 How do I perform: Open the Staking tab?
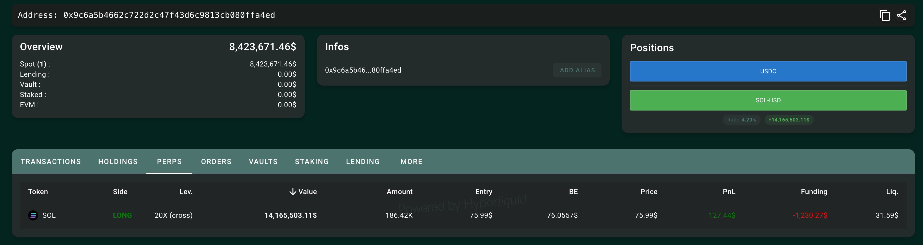[x=312, y=162]
